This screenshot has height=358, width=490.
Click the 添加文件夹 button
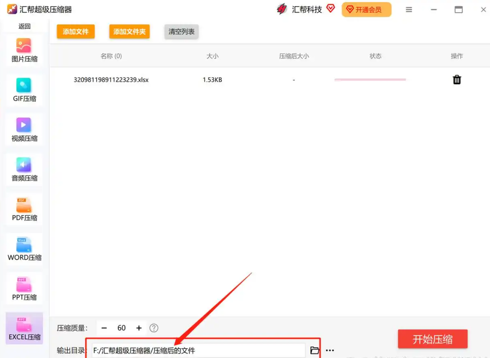pyautogui.click(x=129, y=32)
